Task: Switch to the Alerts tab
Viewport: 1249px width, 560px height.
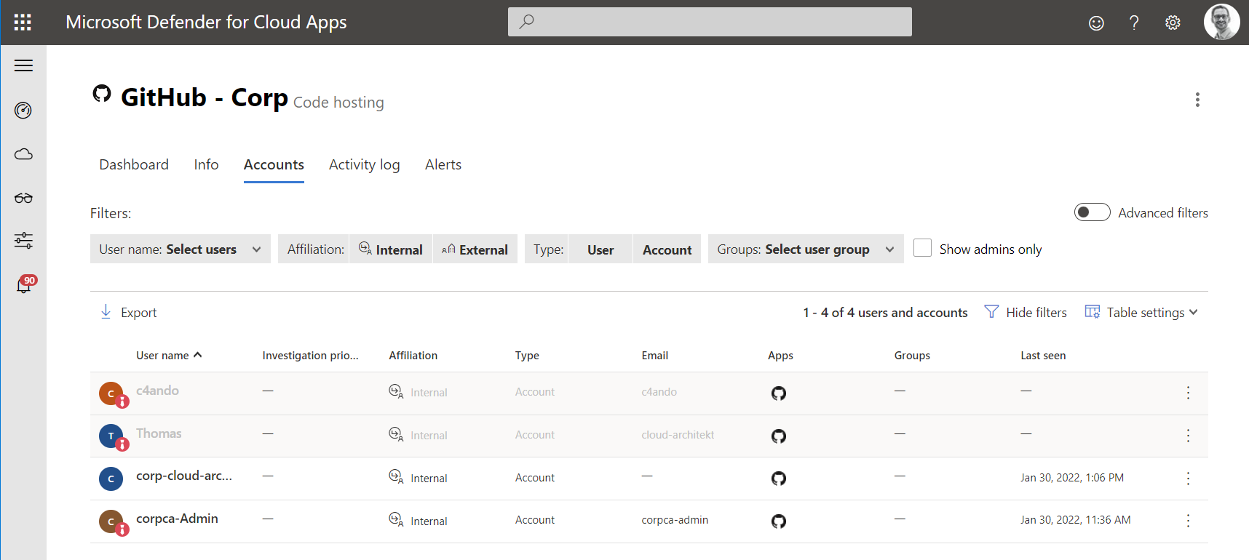Action: coord(443,164)
